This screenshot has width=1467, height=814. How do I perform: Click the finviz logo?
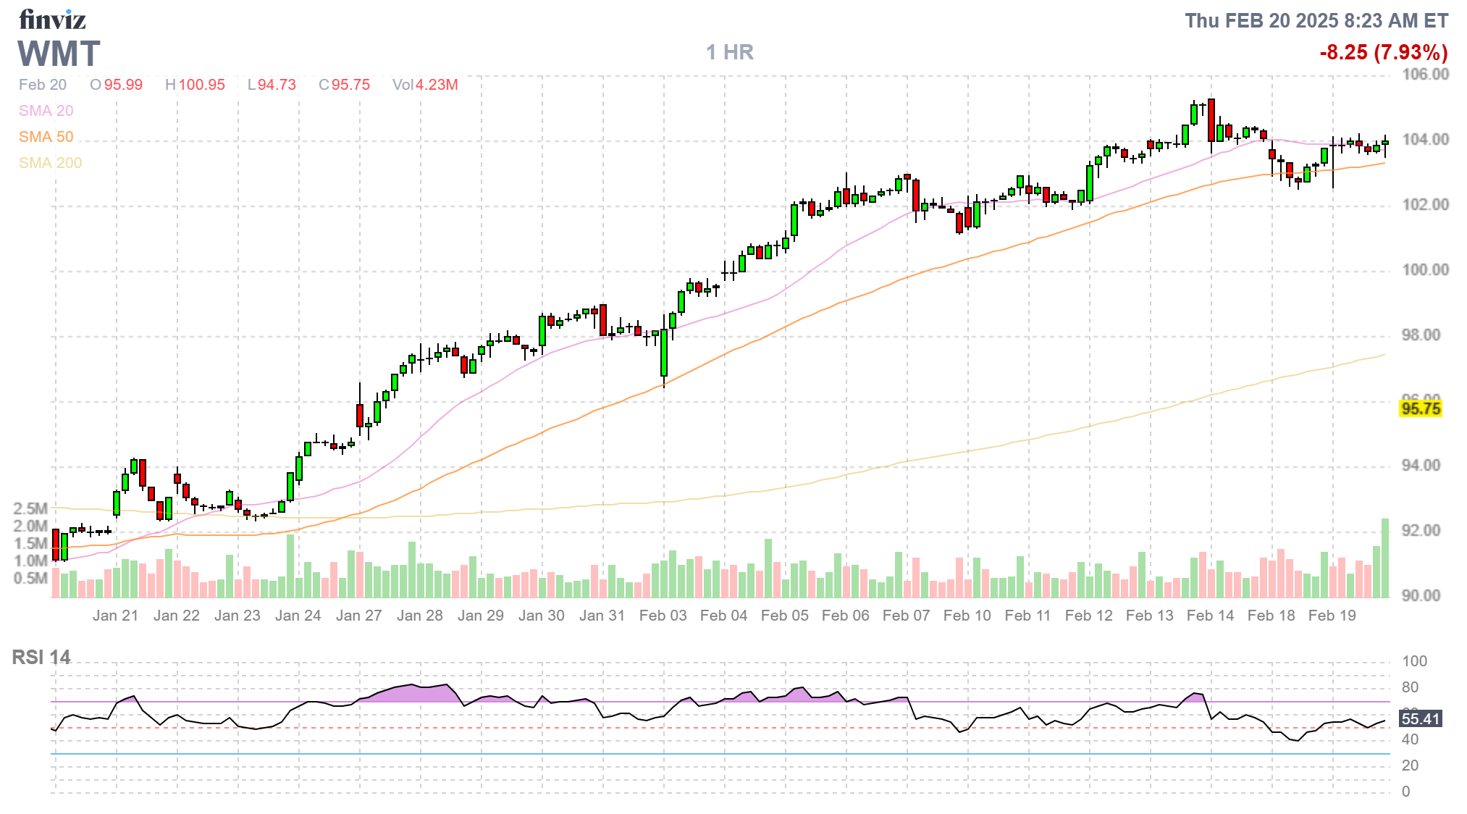(52, 20)
